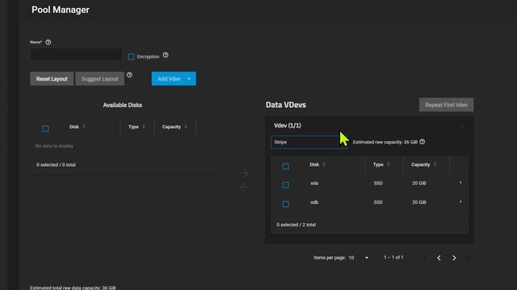Screen dimensions: 517x290
Task: Enable the Encryption checkbox
Action: (131, 56)
